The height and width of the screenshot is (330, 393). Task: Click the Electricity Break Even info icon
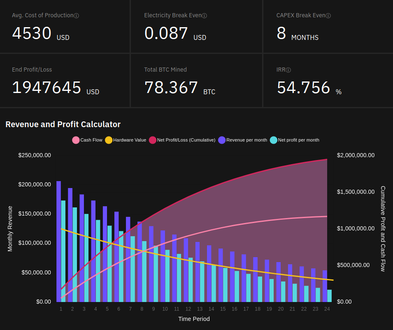tap(205, 15)
